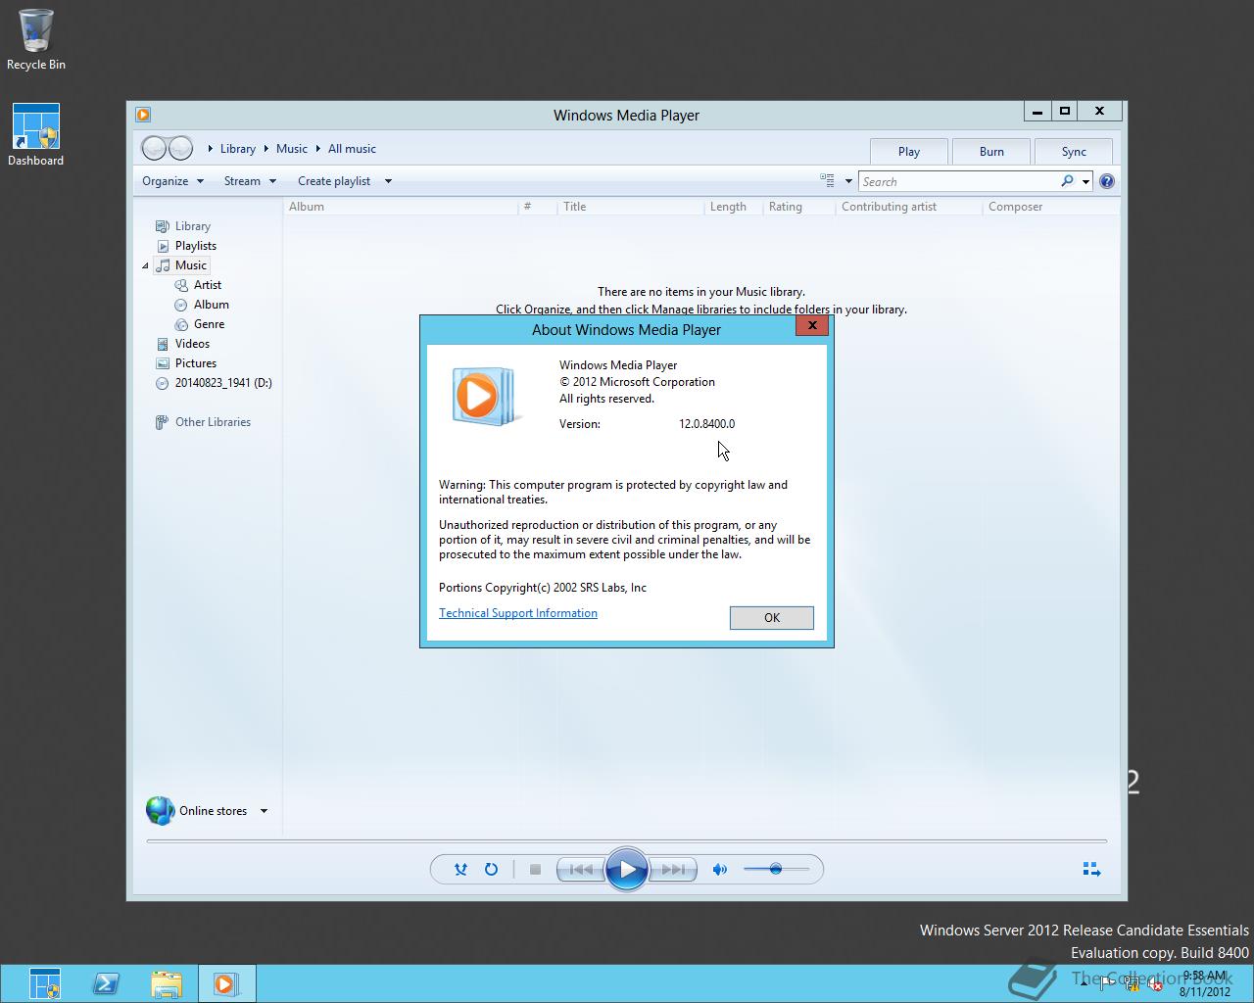Screen dimensions: 1254x1003
Task: Click the Media Player title bar icon
Action: pos(143,115)
